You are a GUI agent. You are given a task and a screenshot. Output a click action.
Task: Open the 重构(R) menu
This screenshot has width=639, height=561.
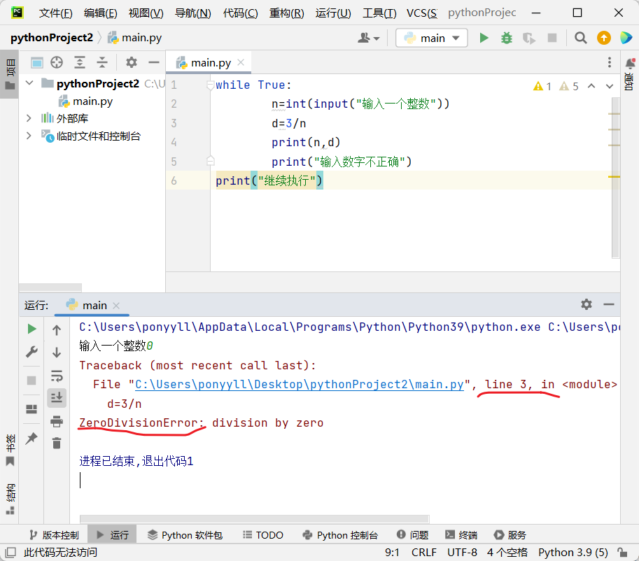[x=286, y=13]
